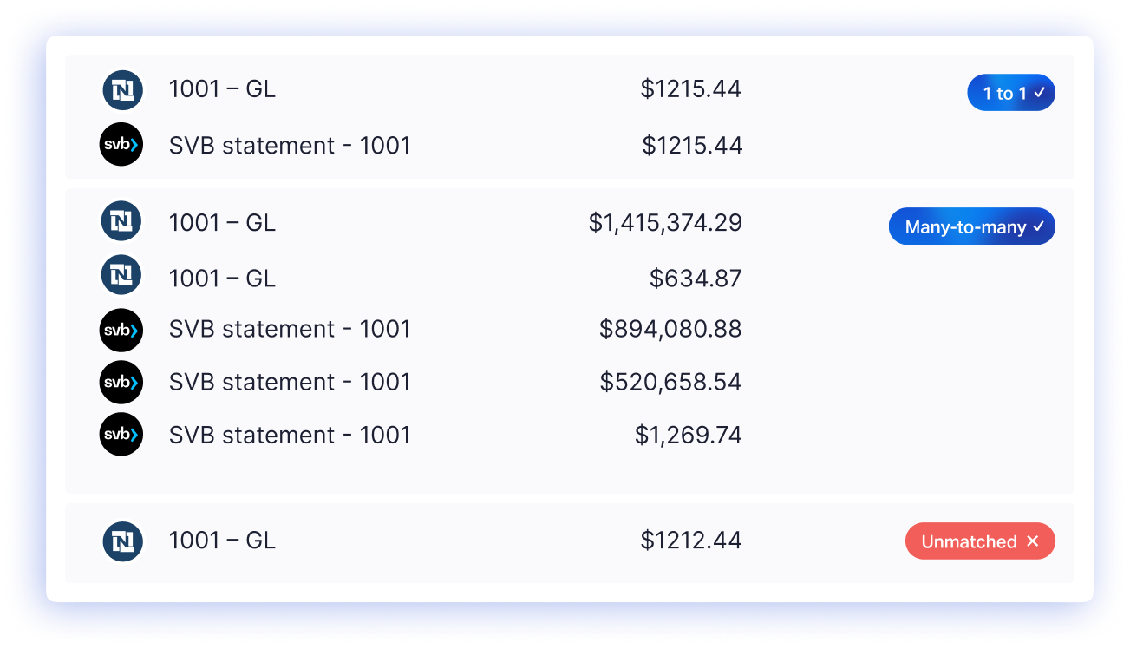This screenshot has height=649, width=1130.
Task: Click the NetSuite icon beside $1,415,374.29
Action: (x=121, y=222)
